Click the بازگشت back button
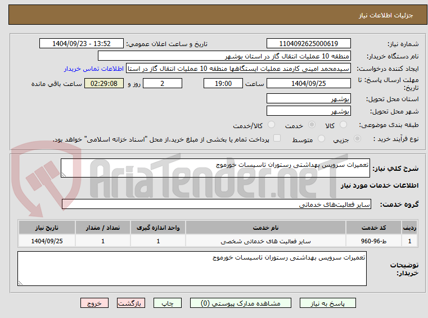This screenshot has width=428, height=318. [x=130, y=303]
